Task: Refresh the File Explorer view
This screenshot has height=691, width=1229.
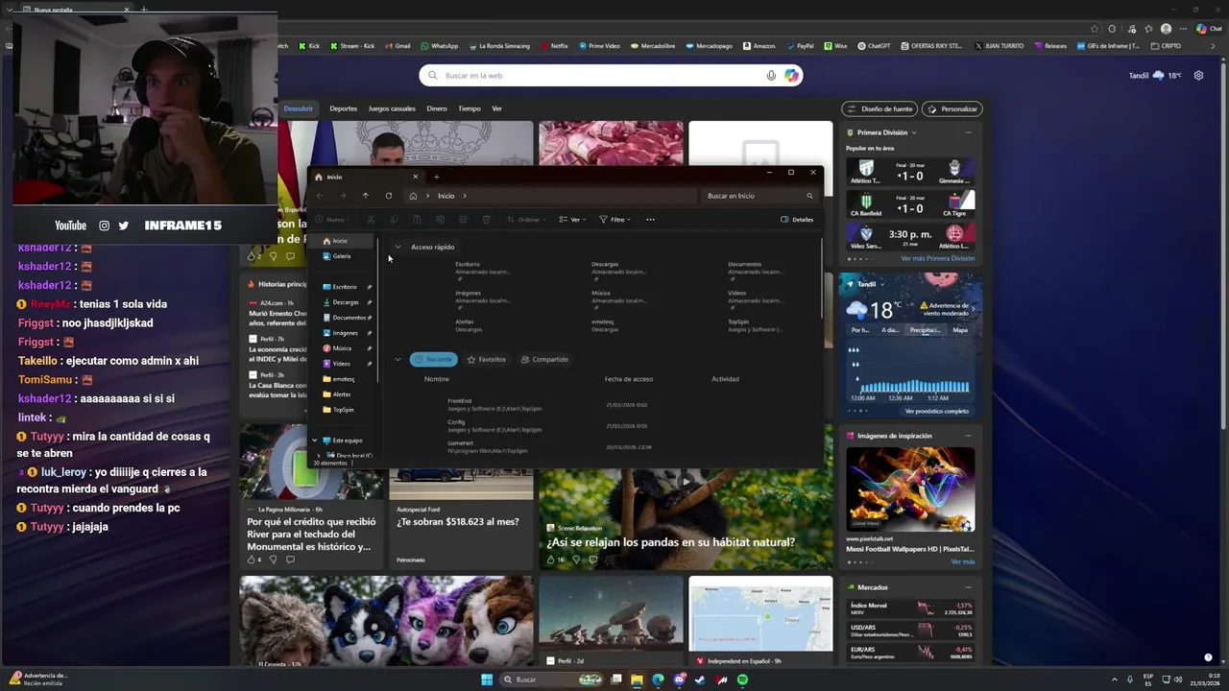Action: click(x=389, y=196)
